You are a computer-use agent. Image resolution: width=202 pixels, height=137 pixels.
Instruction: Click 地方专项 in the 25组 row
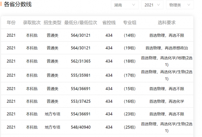(52, 127)
